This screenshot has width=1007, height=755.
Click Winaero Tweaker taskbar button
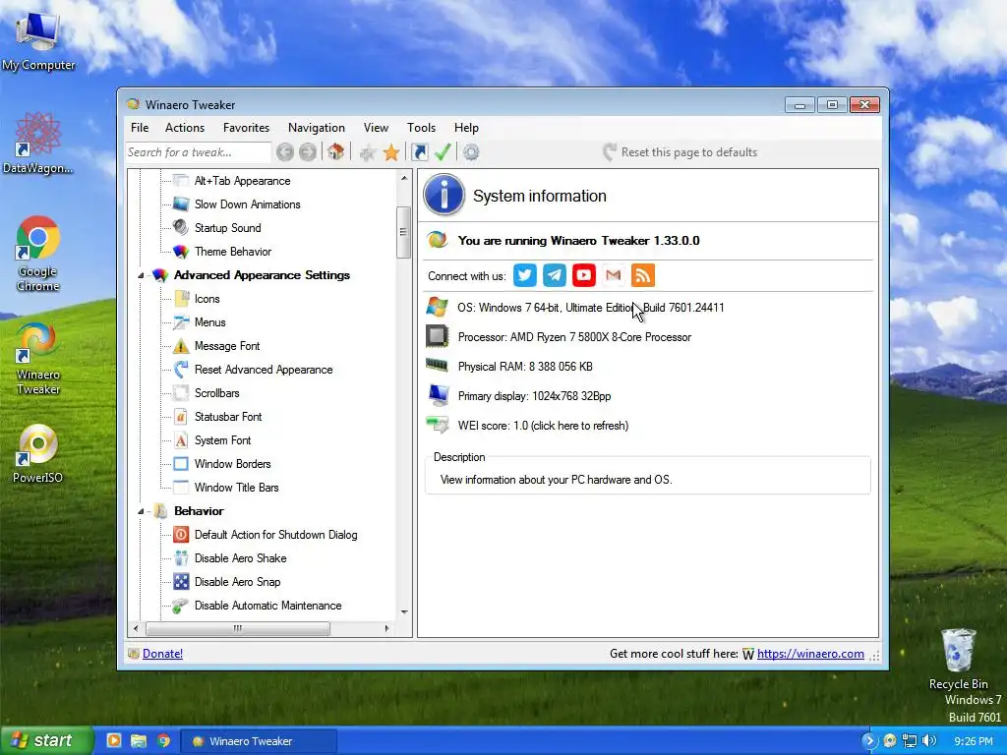tap(259, 741)
